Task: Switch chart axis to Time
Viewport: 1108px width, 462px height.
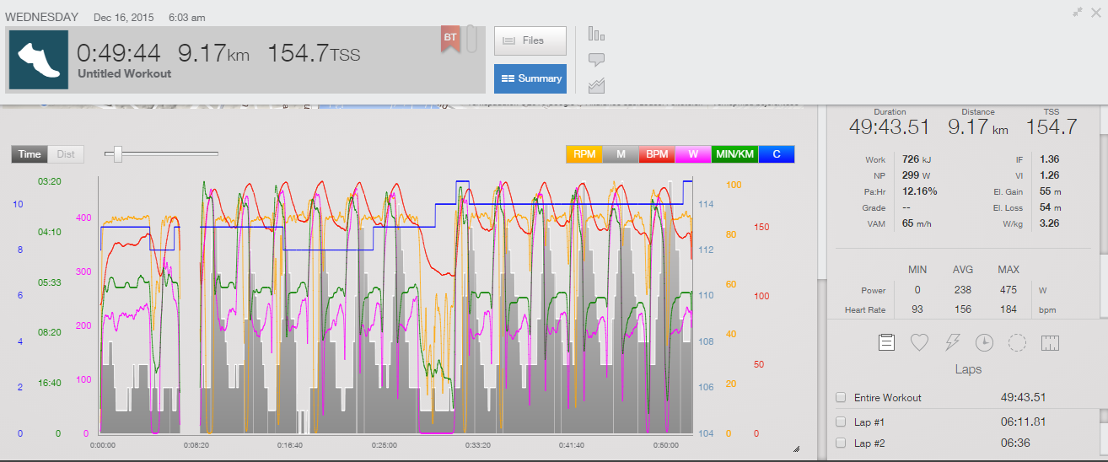Action: [30, 154]
